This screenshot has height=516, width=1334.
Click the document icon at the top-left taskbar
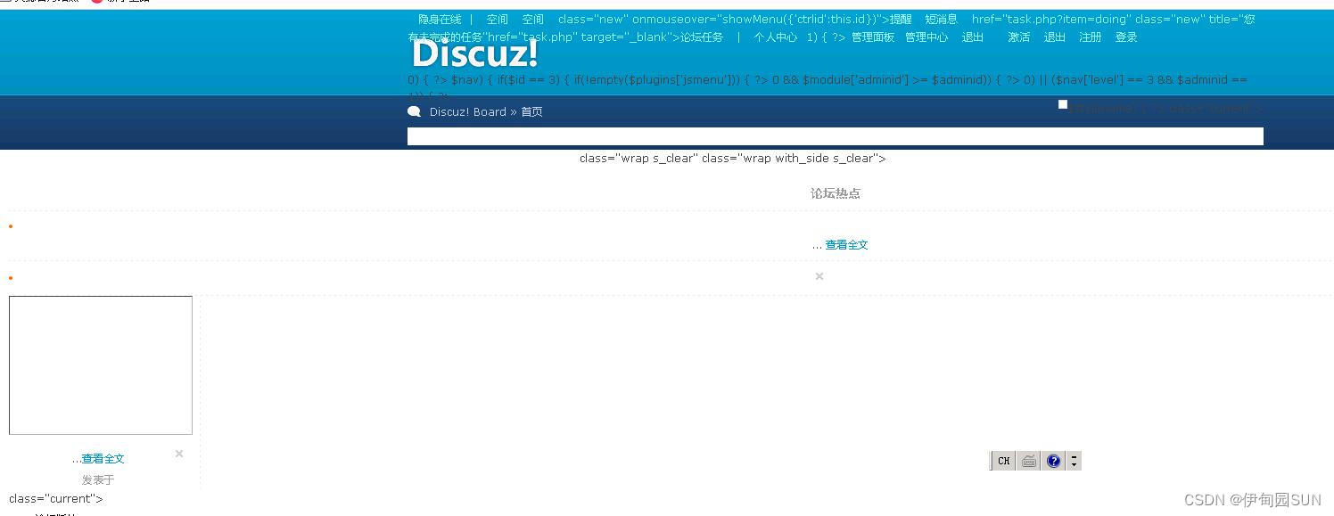point(7,2)
